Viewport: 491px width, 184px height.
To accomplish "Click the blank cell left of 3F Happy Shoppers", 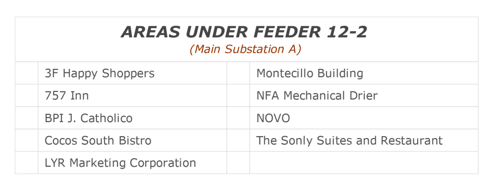I will (x=27, y=73).
